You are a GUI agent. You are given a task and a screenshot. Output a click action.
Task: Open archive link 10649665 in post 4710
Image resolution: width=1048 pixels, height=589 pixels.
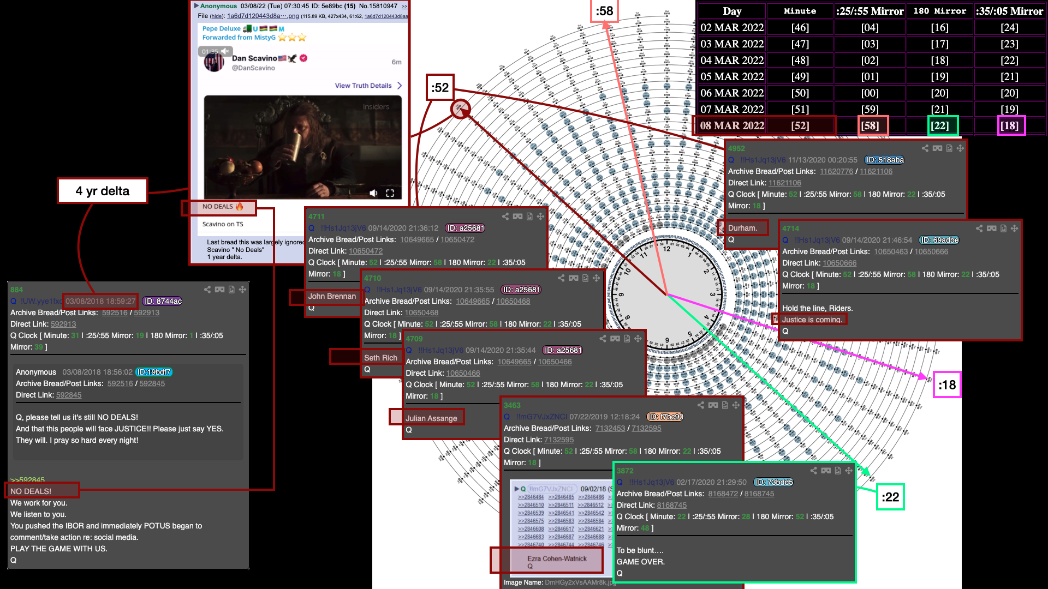pyautogui.click(x=473, y=301)
